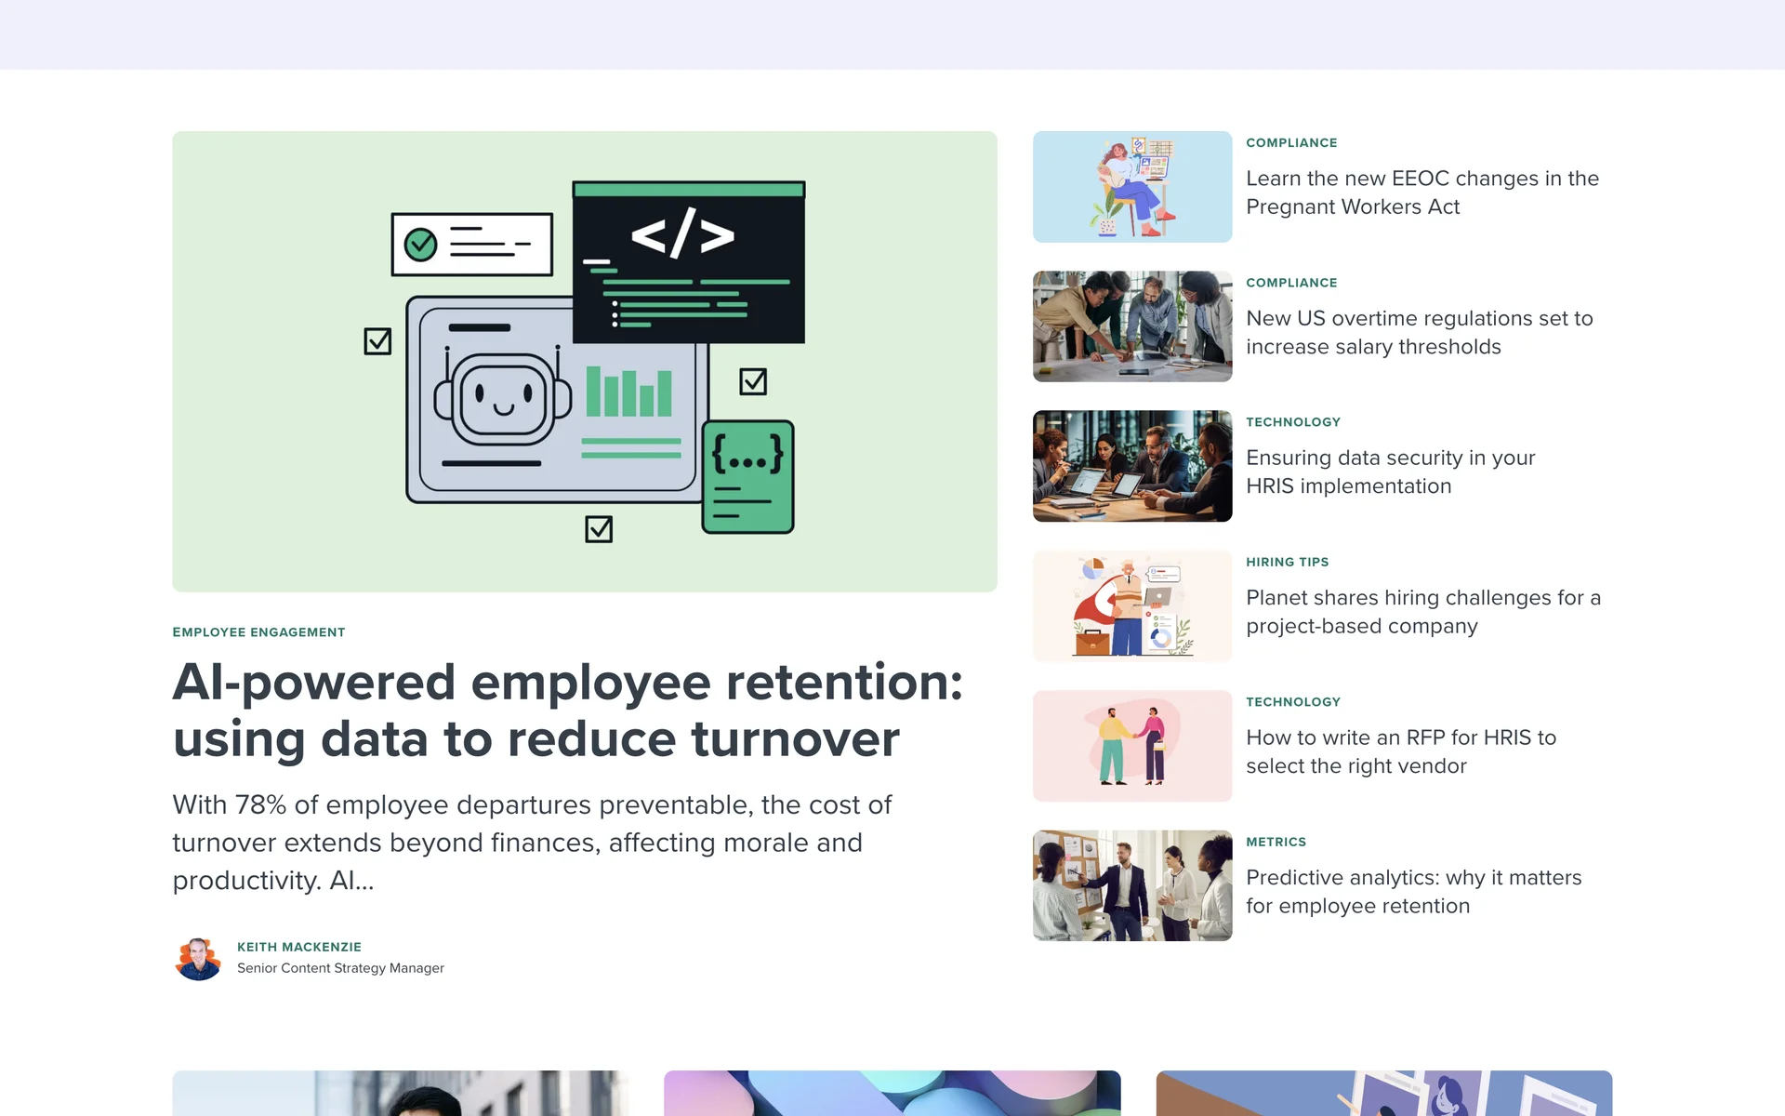Click the man with briefcase illustration thumbnail
The height and width of the screenshot is (1116, 1785).
1131,606
